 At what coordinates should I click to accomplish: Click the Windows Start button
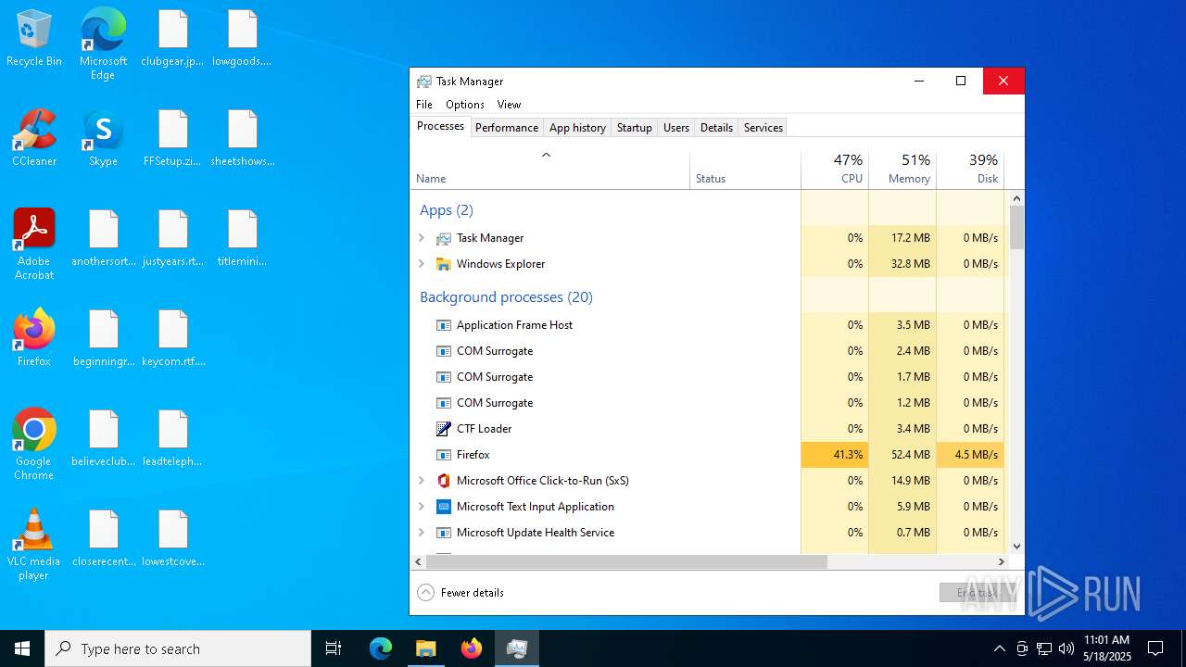tap(22, 648)
